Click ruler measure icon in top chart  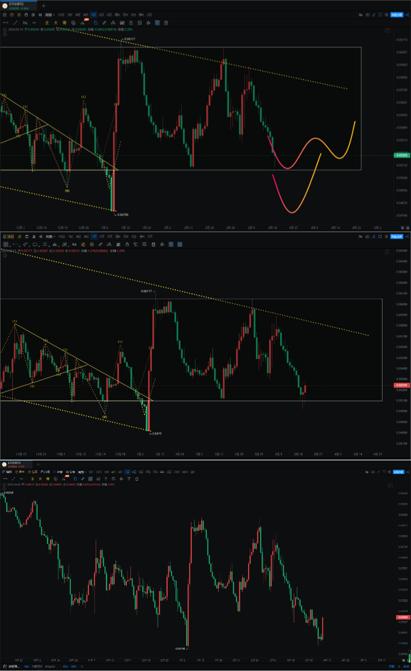click(x=105, y=23)
